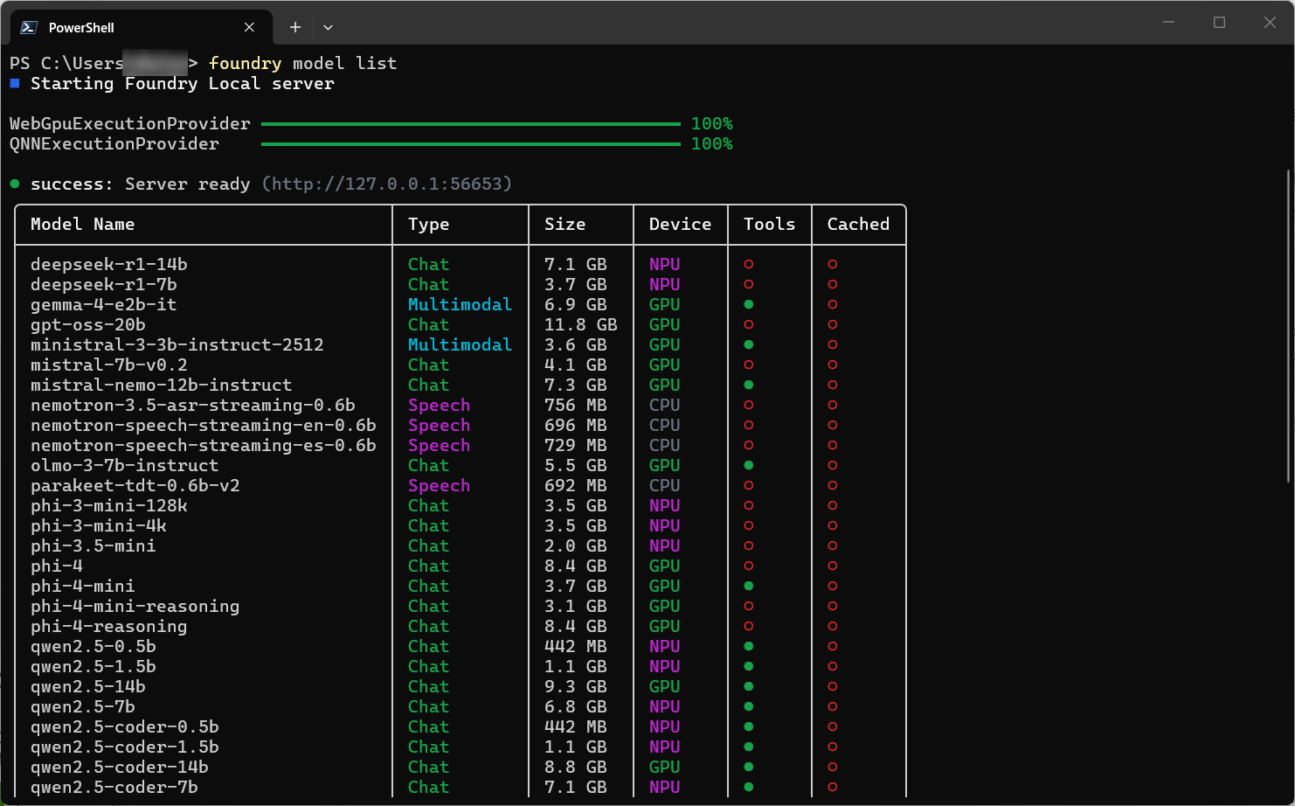The image size is (1295, 806).
Task: Click the 9.3 GB size value
Action: click(575, 686)
